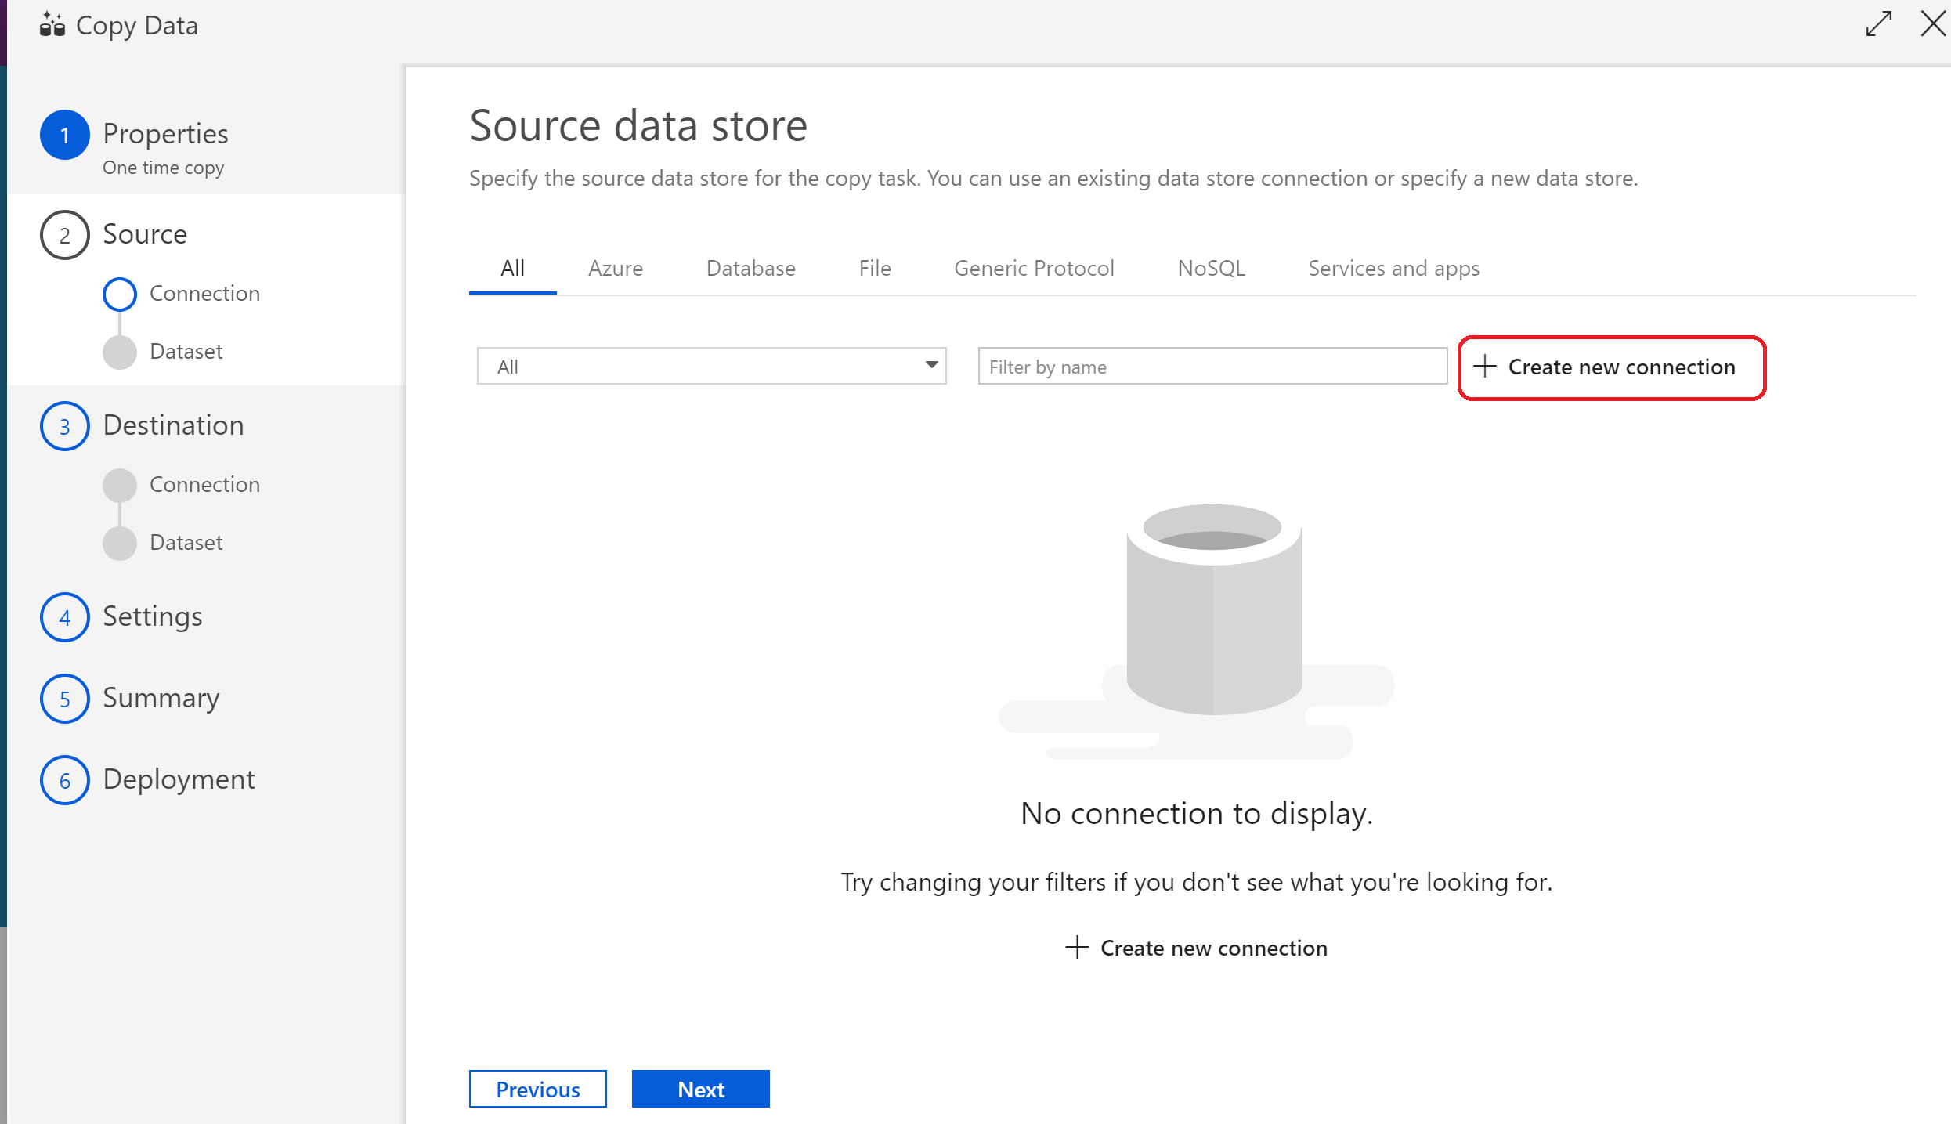Image resolution: width=1951 pixels, height=1124 pixels.
Task: Click the plus icon beside Create new connection
Action: [1484, 367]
